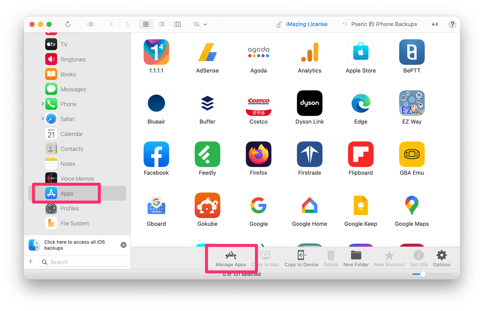Choose the Google Home app
This screenshot has width=484, height=311.
tap(309, 205)
